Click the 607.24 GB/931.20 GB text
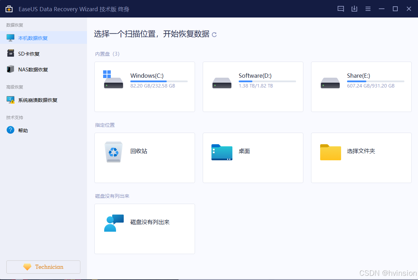This screenshot has height=280, width=418. click(x=371, y=86)
